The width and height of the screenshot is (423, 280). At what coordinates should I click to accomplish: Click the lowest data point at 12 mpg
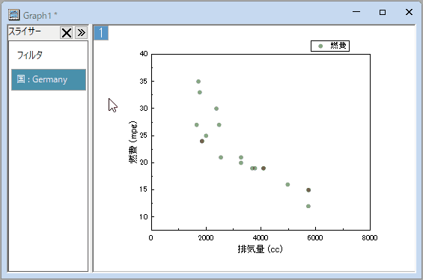pos(308,206)
